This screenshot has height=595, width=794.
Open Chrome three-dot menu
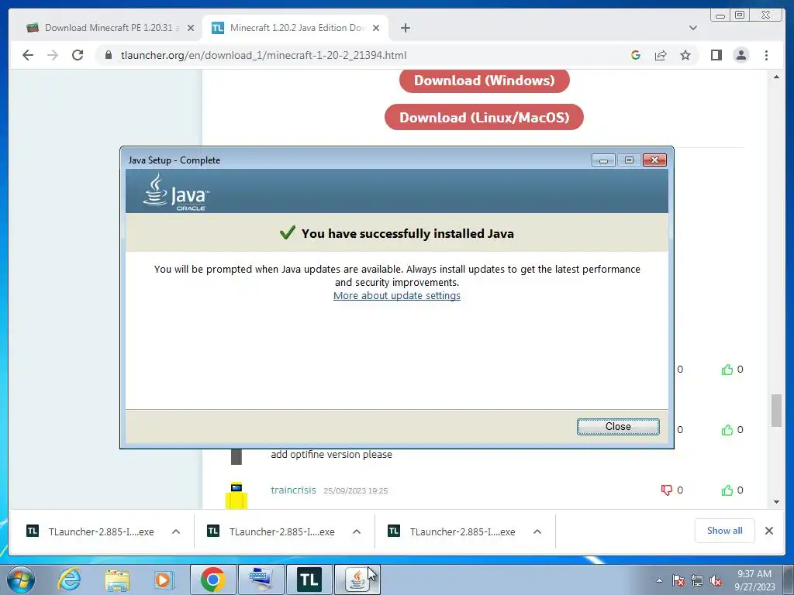(766, 55)
